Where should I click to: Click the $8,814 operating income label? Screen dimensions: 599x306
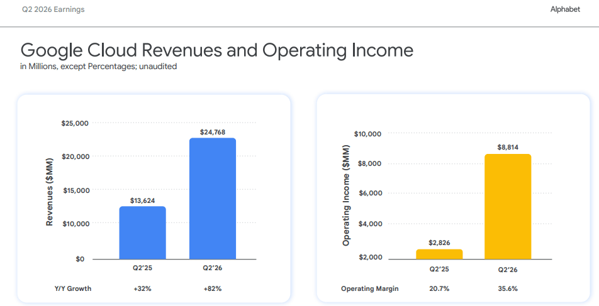(508, 147)
